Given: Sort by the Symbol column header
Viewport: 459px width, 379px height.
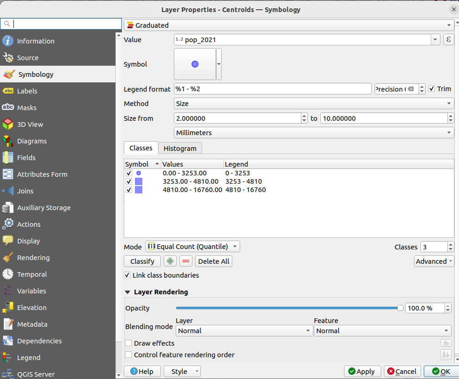Looking at the screenshot, I should pos(142,164).
